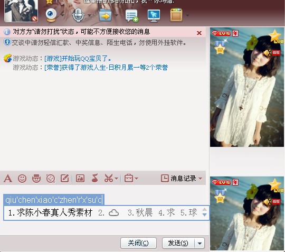Expand the applications box dropdown arrow
This screenshot has height=252, width=285.
click(187, 15)
